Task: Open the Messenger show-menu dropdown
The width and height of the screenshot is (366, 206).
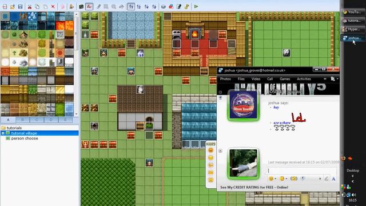Action: (x=335, y=79)
